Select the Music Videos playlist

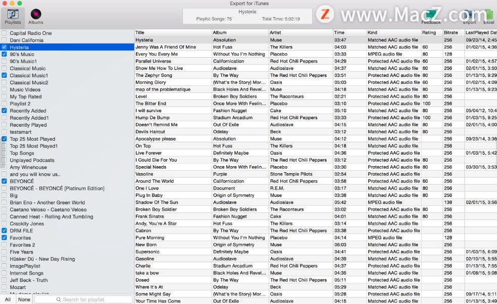pos(25,90)
